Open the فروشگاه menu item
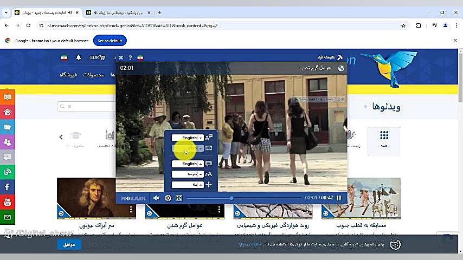The image size is (463, 260). coord(68,75)
